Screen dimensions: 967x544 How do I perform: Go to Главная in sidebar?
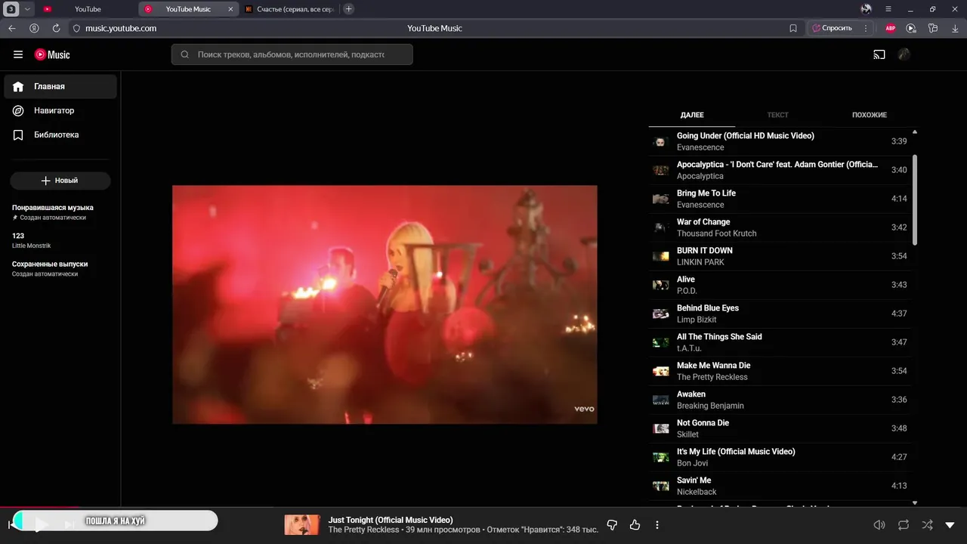60,86
